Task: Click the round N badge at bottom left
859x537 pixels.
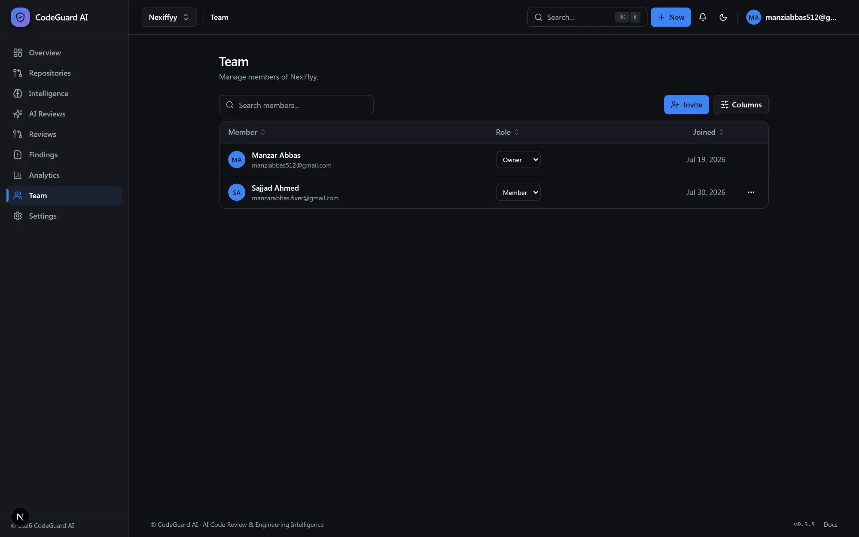Action: [20, 516]
